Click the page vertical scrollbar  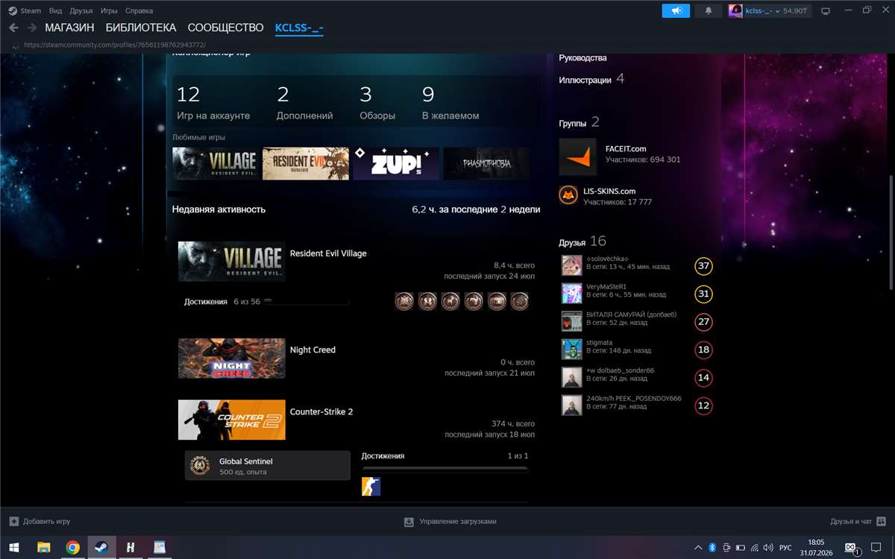pos(891,233)
